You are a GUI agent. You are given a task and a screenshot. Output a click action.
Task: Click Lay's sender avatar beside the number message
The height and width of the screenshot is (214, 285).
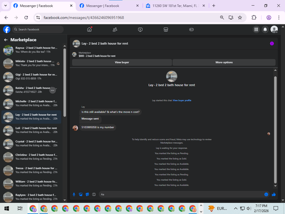(75, 128)
